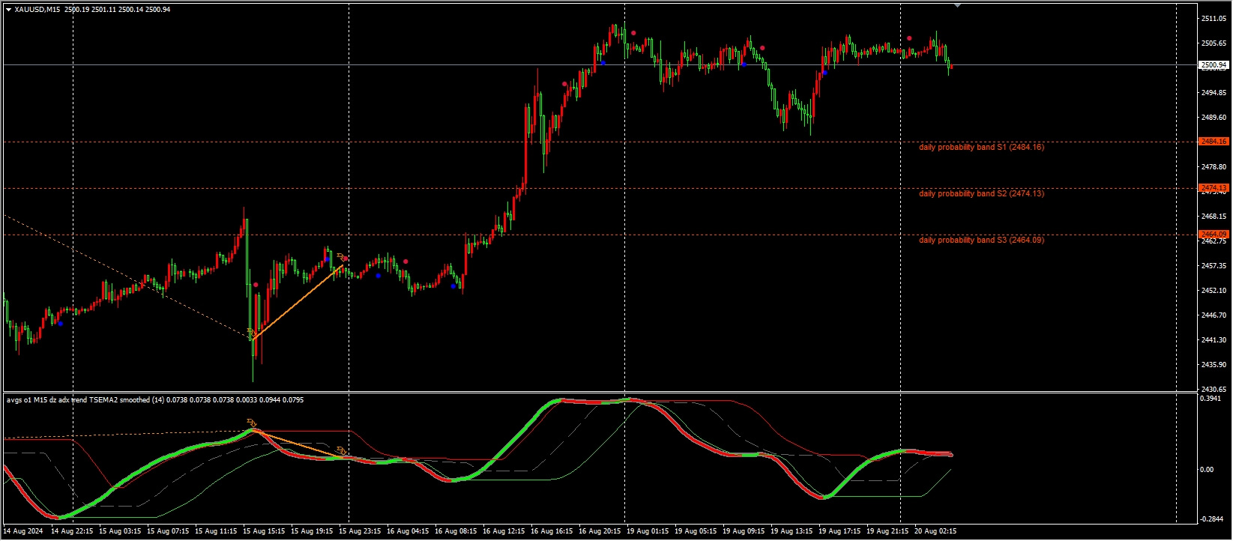Click the '16 Aug 12:15' time label
Viewport: 1233px width, 541px height.
click(x=504, y=532)
